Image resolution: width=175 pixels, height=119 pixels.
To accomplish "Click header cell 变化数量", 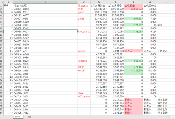I will (134, 6).
